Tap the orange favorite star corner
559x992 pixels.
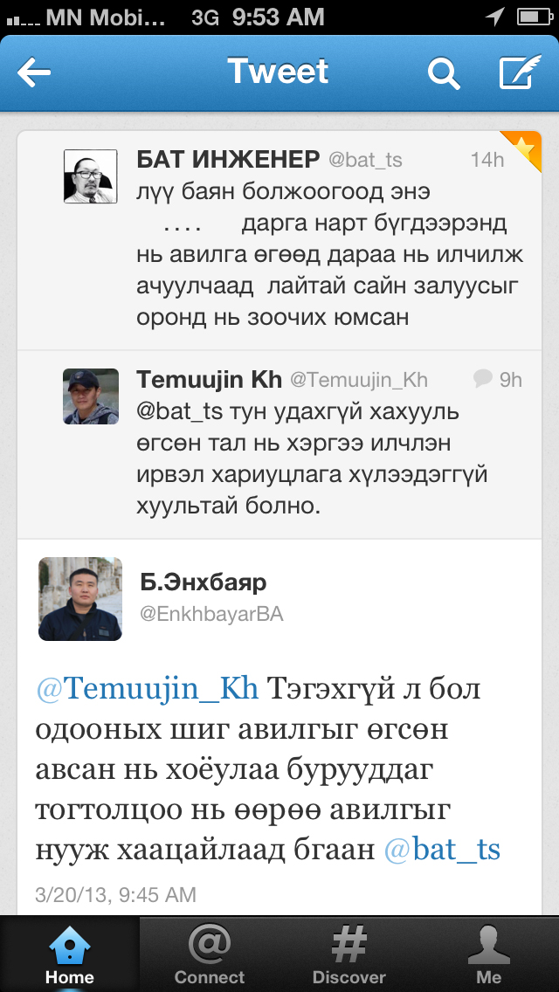[x=524, y=148]
